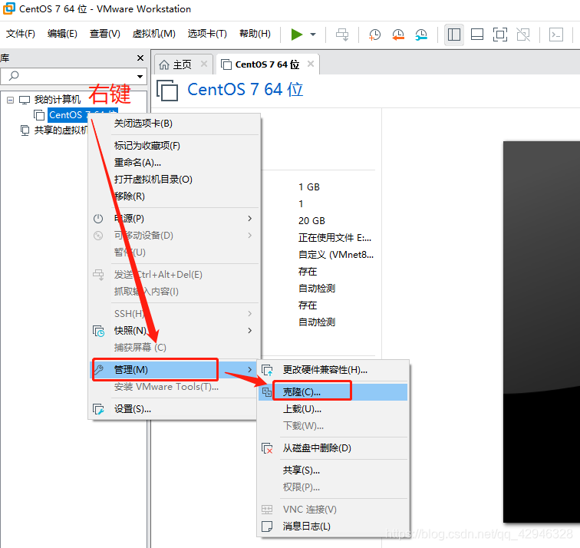The image size is (580, 548).
Task: Click the unity mode toolbar icon
Action: click(x=523, y=35)
